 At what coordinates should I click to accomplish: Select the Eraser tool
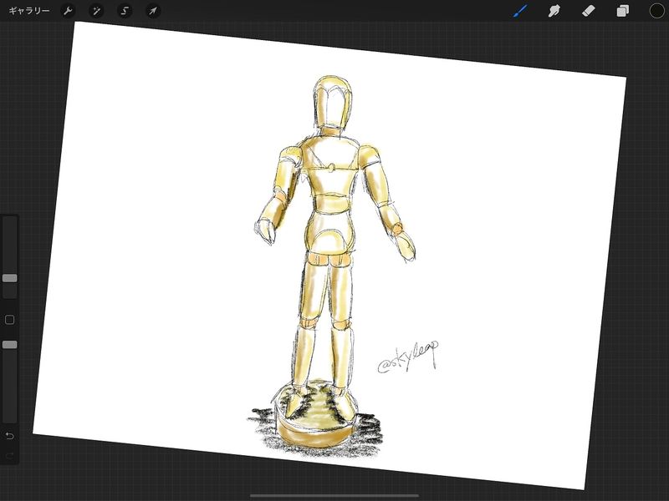(588, 11)
